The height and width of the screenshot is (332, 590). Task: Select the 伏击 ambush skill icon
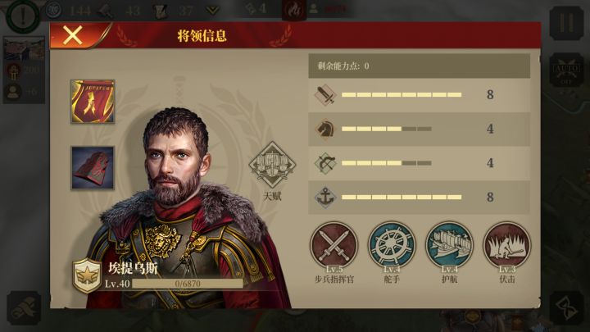(507, 245)
